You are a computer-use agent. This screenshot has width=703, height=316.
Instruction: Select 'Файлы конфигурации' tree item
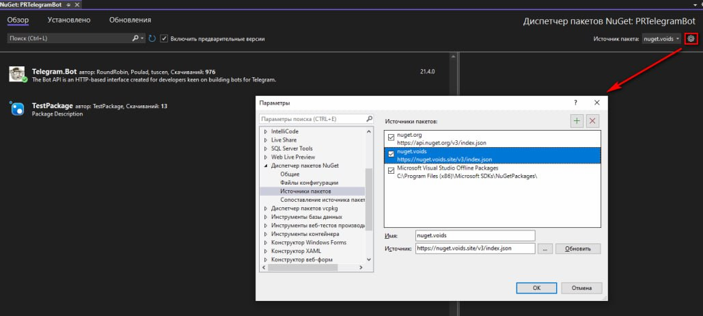click(x=309, y=183)
